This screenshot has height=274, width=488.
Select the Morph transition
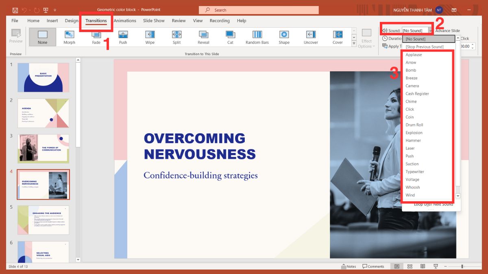tap(69, 37)
